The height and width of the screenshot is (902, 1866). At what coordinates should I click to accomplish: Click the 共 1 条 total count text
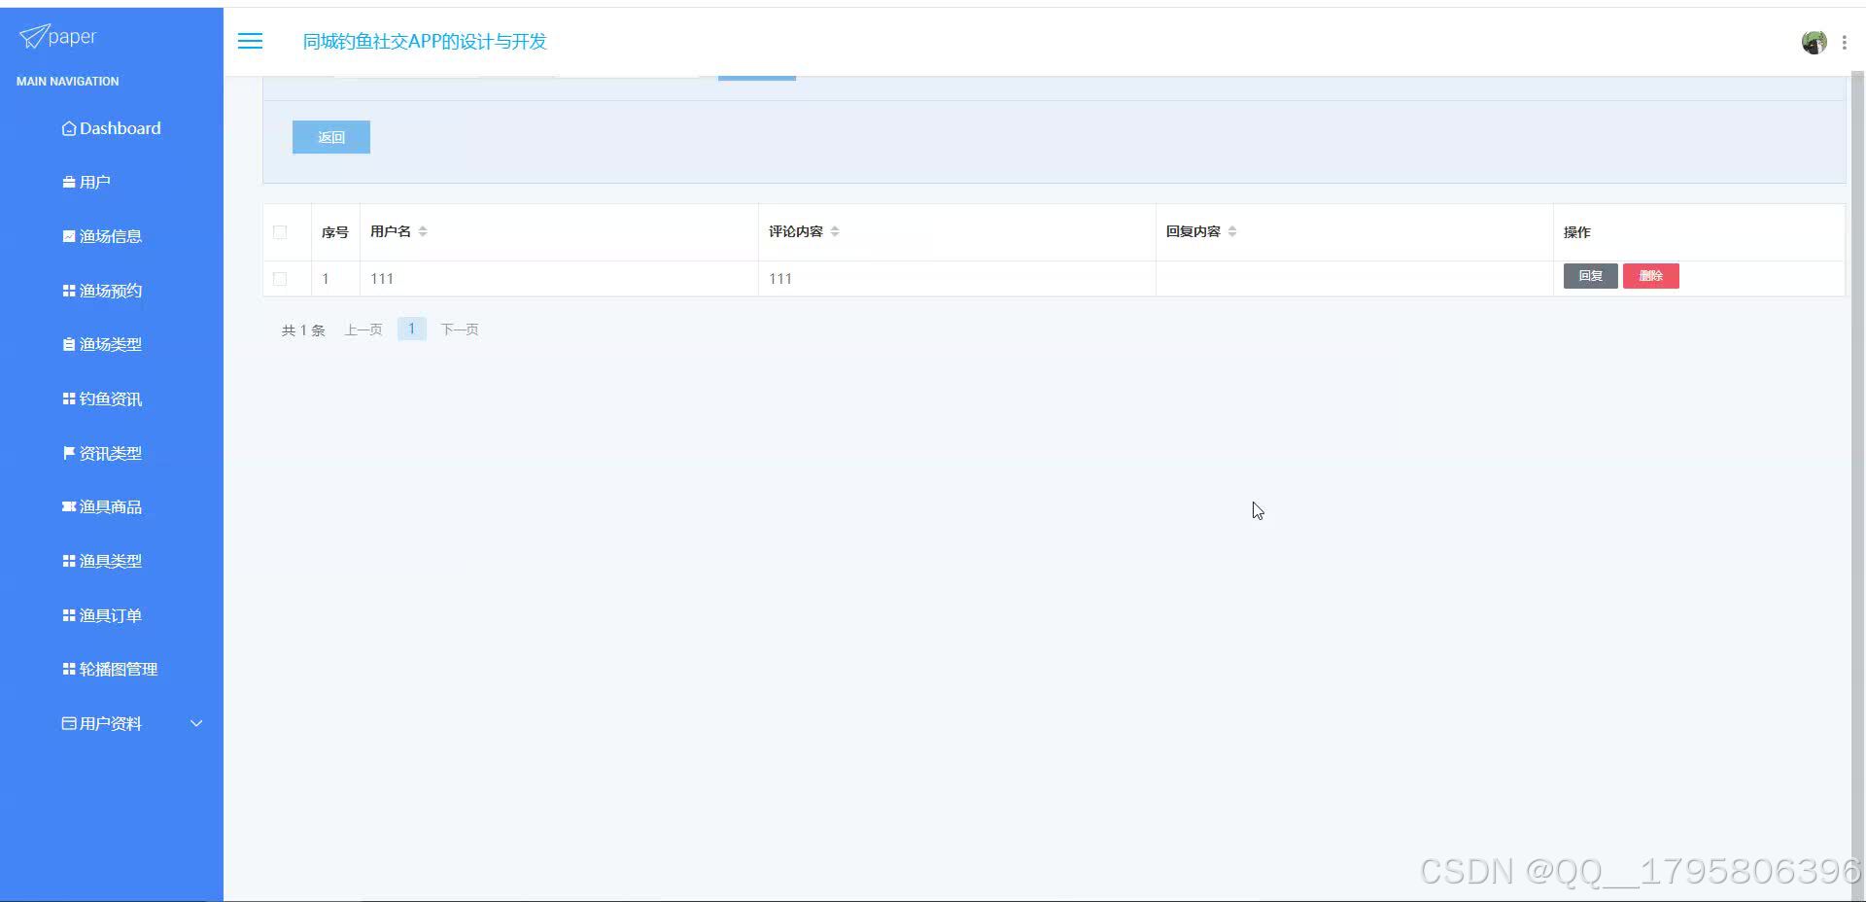point(303,330)
